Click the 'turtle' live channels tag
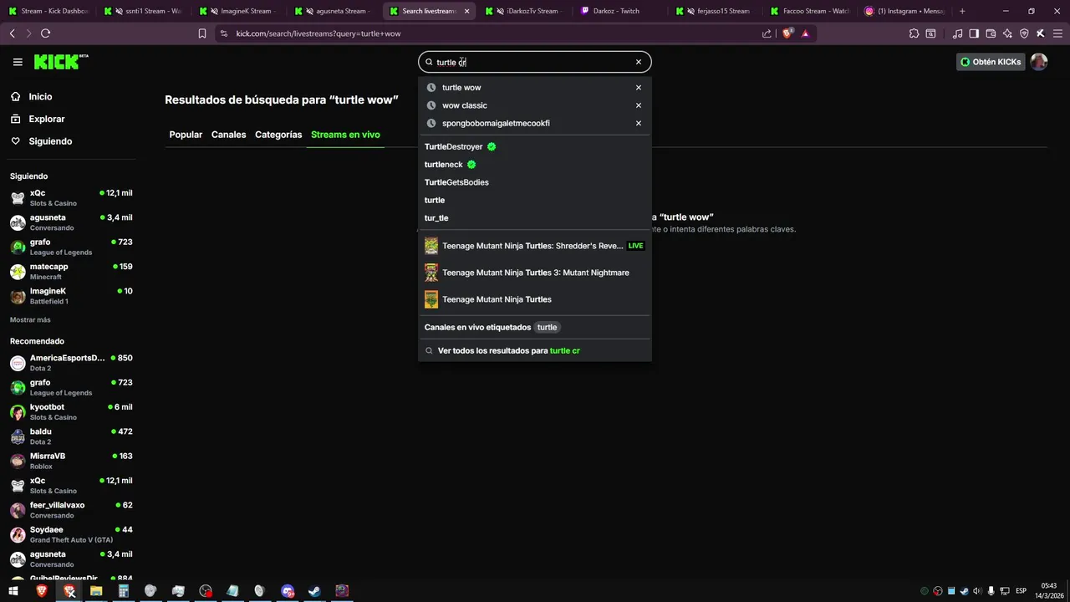Screen dimensions: 1070x602 pyautogui.click(x=547, y=328)
